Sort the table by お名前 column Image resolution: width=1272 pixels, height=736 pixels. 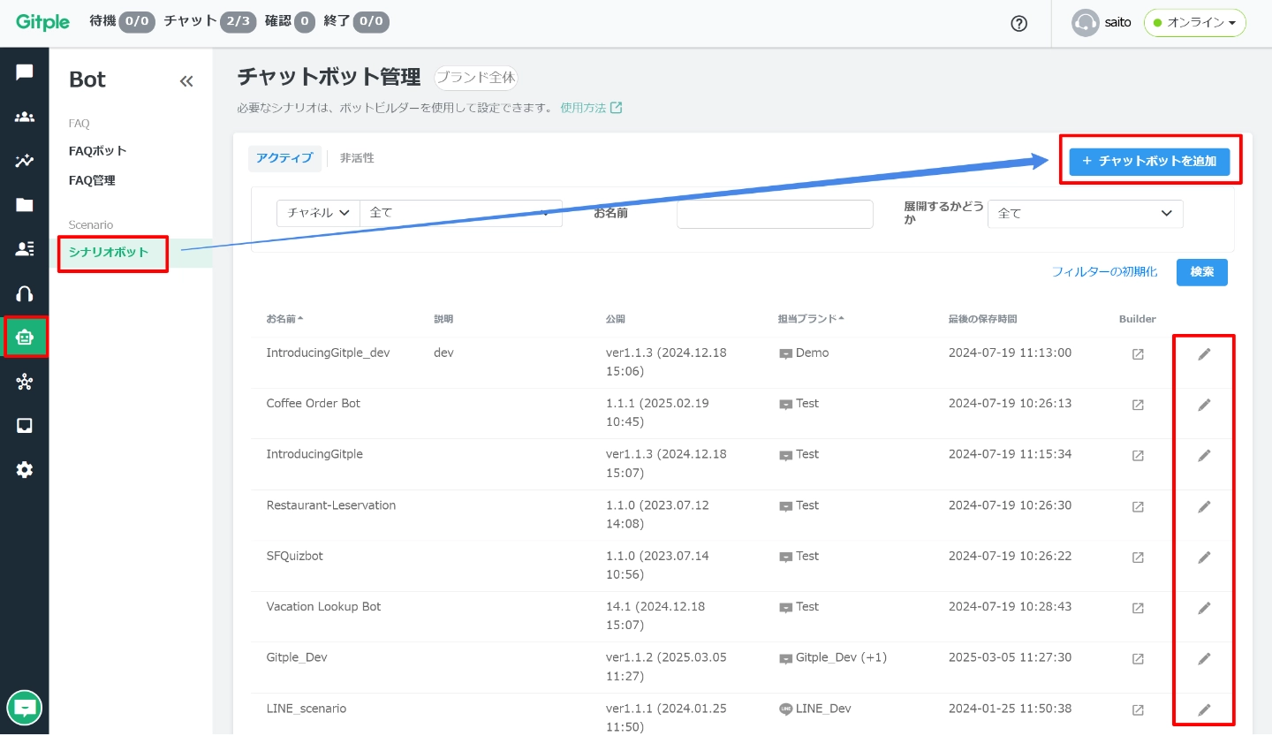coord(284,319)
